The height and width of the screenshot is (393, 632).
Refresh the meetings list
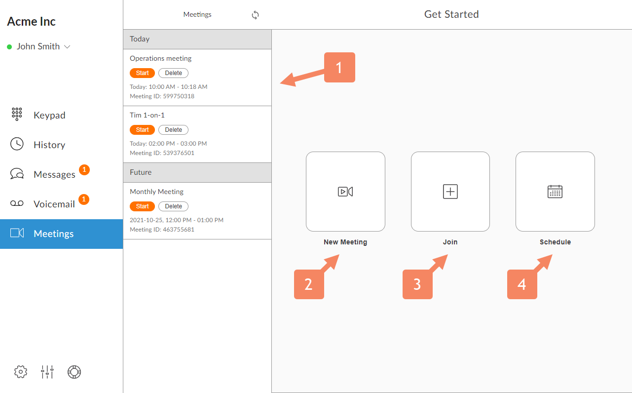[x=255, y=15]
